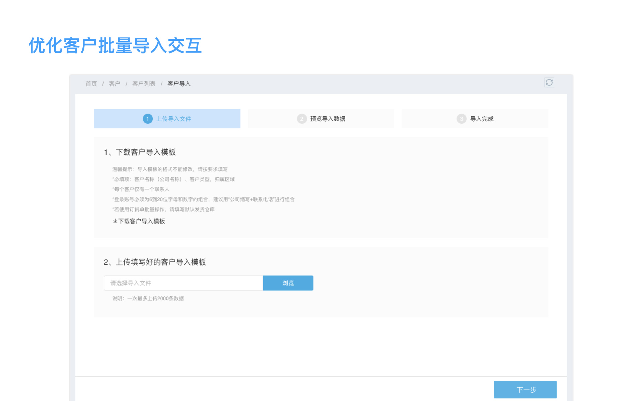Click the 客户导入 breadcrumb item
The image size is (643, 401).
click(x=179, y=84)
